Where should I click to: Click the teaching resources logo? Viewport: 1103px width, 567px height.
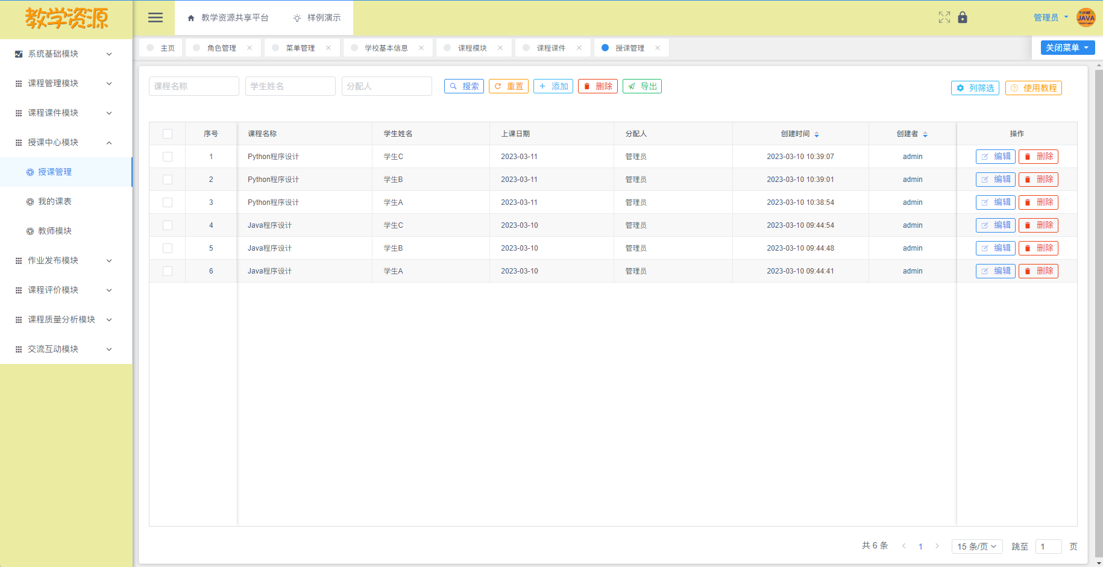coord(66,19)
